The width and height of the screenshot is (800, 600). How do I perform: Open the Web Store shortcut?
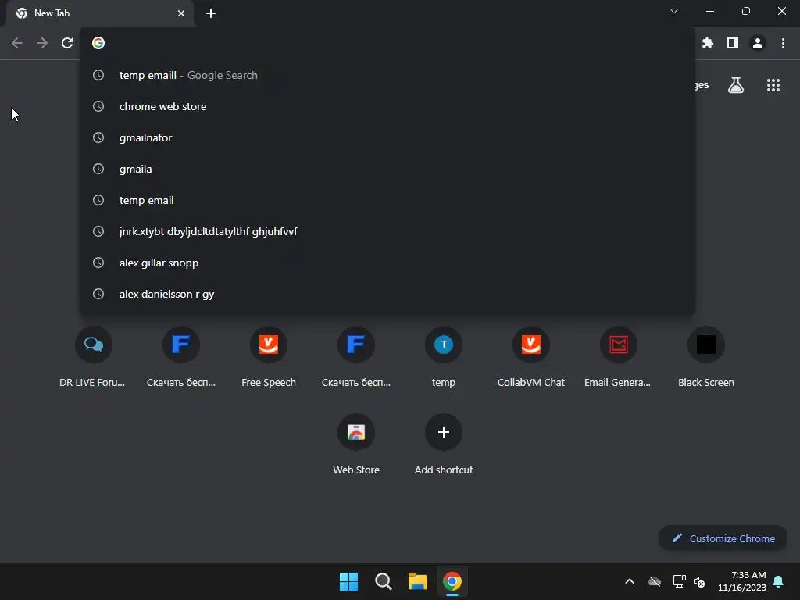tap(356, 445)
